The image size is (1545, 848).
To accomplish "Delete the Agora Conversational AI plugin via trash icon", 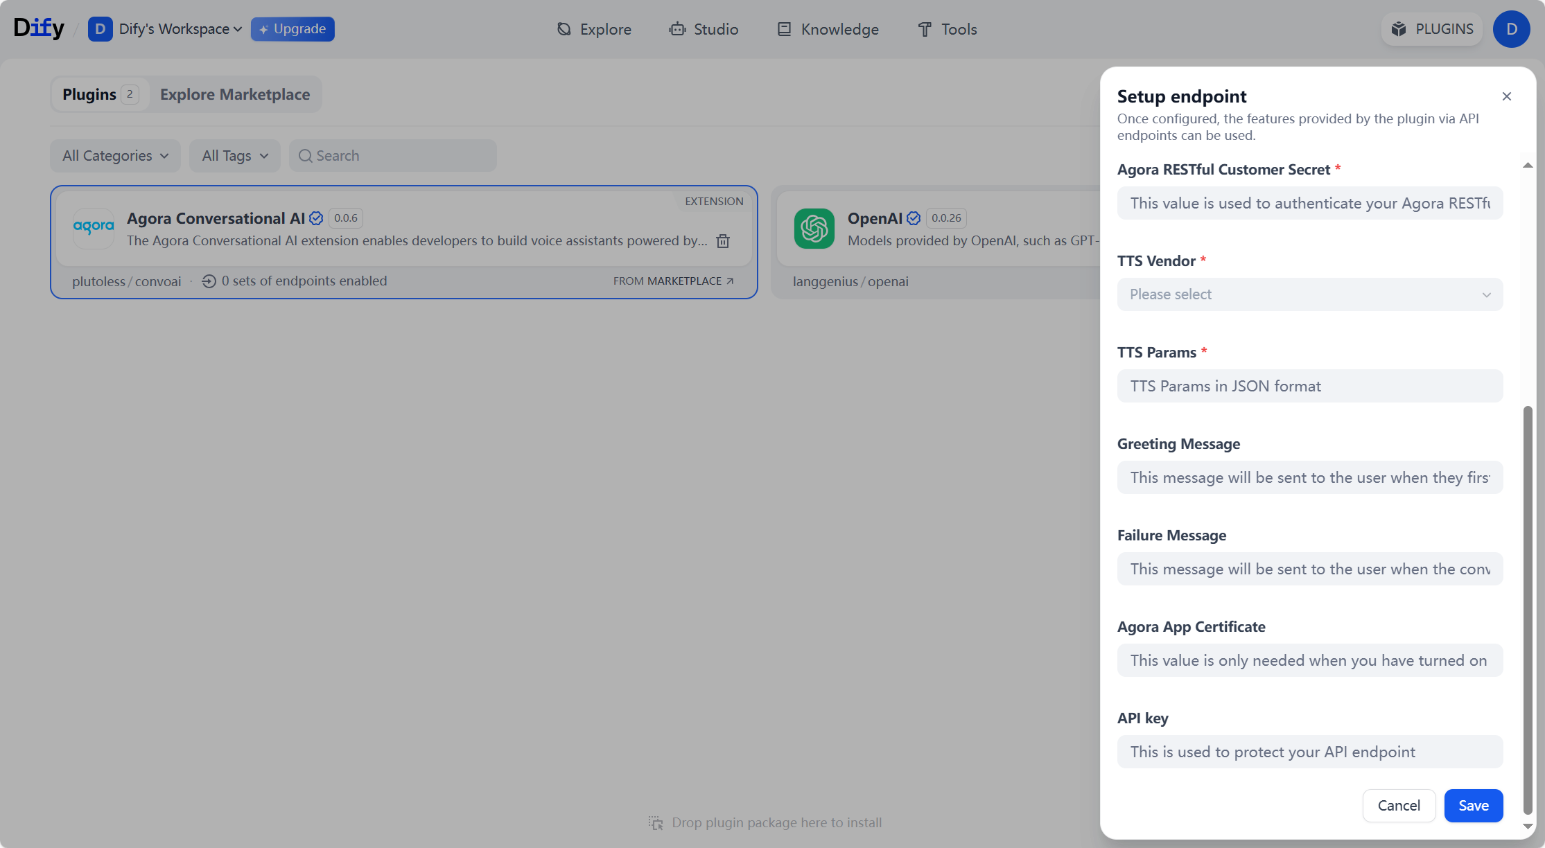I will coord(723,241).
